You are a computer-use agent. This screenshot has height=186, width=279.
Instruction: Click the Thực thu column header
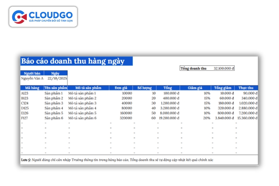click(246, 88)
